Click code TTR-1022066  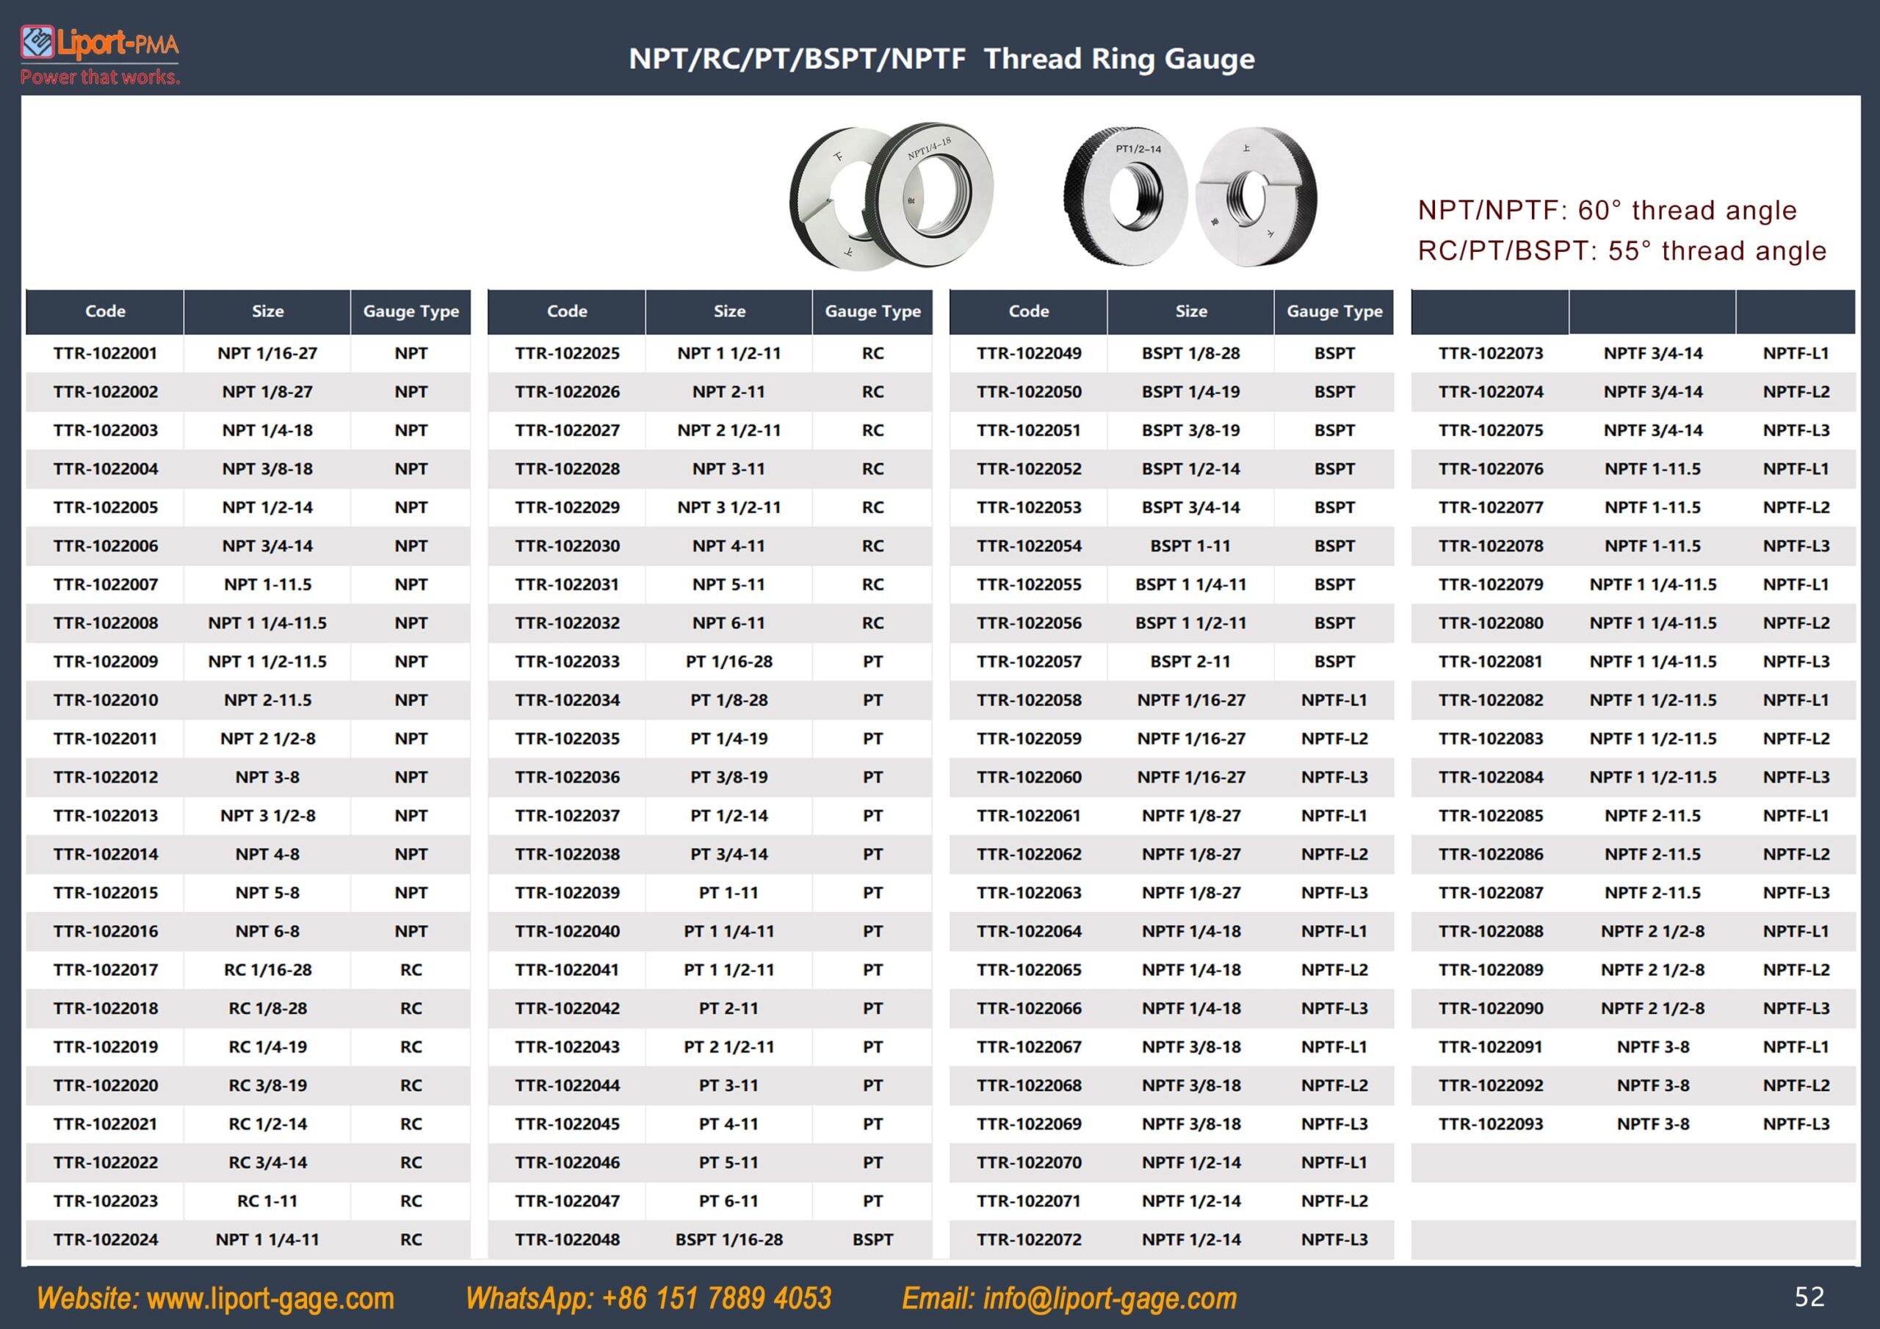[x=1030, y=1008]
